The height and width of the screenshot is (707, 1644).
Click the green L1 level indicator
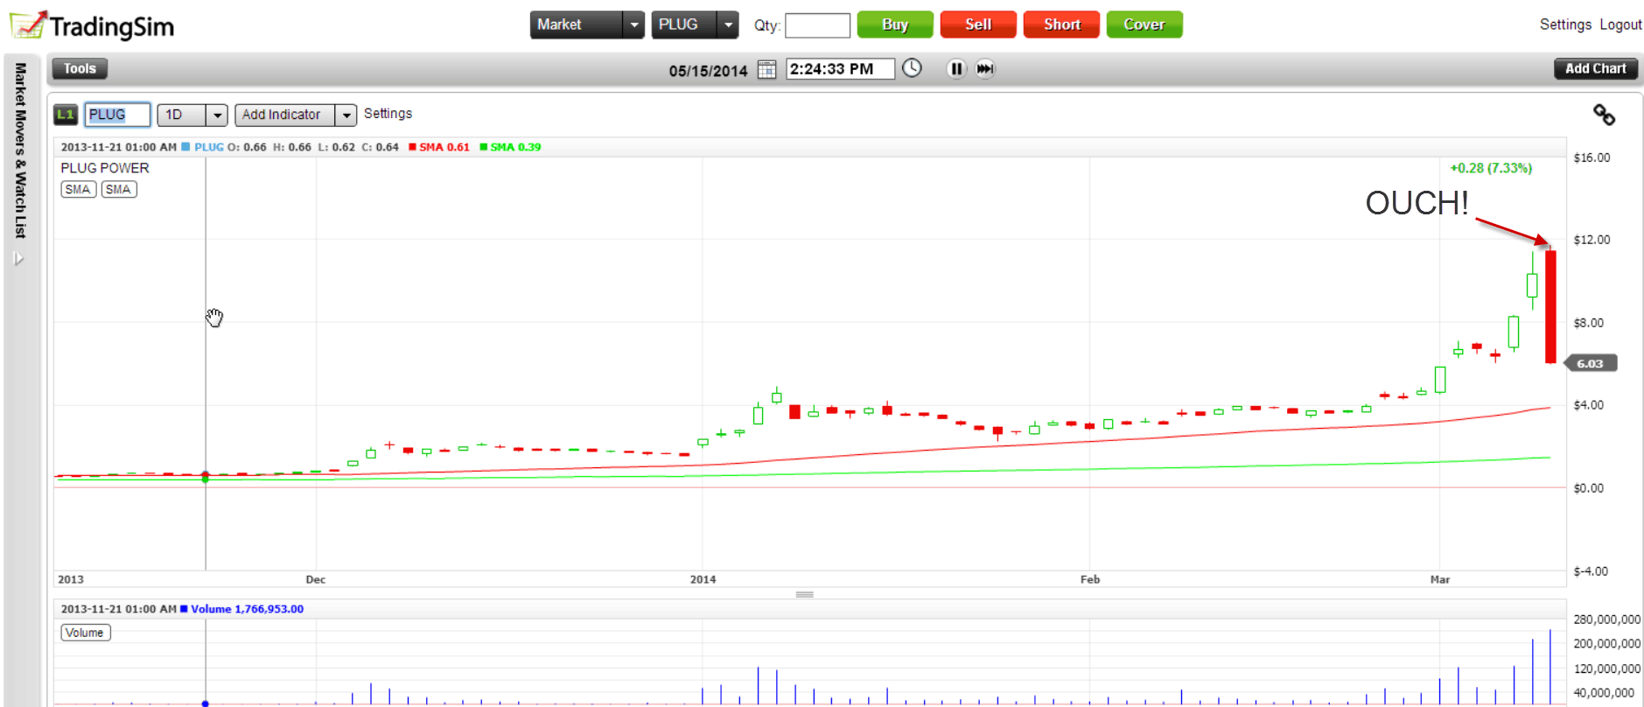point(66,115)
